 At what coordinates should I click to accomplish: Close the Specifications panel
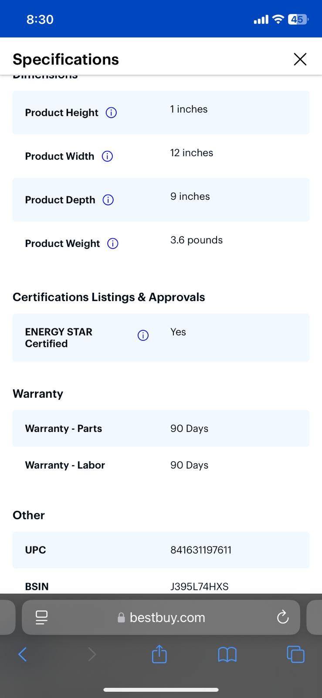tap(300, 59)
